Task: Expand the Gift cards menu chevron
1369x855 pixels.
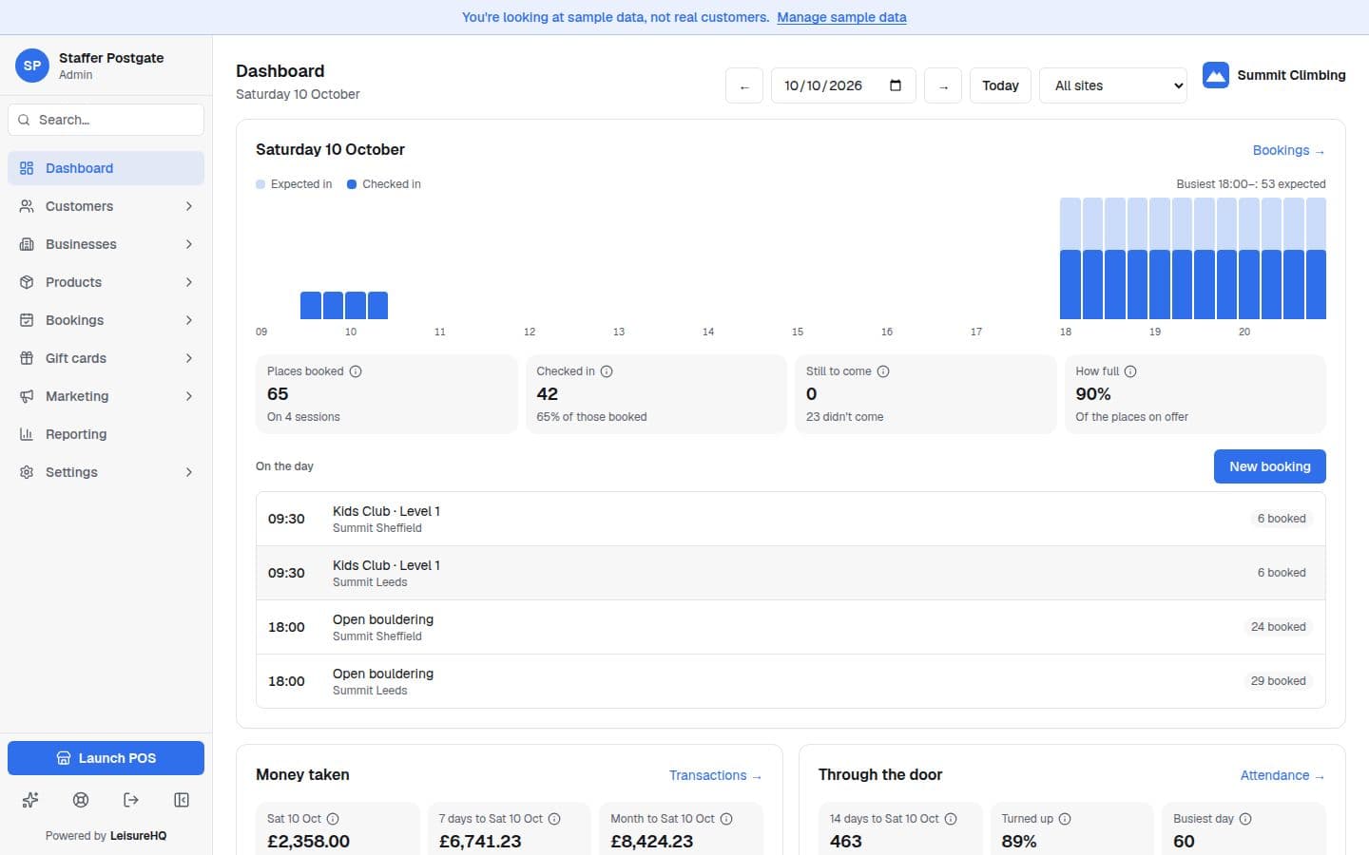Action: point(189,358)
